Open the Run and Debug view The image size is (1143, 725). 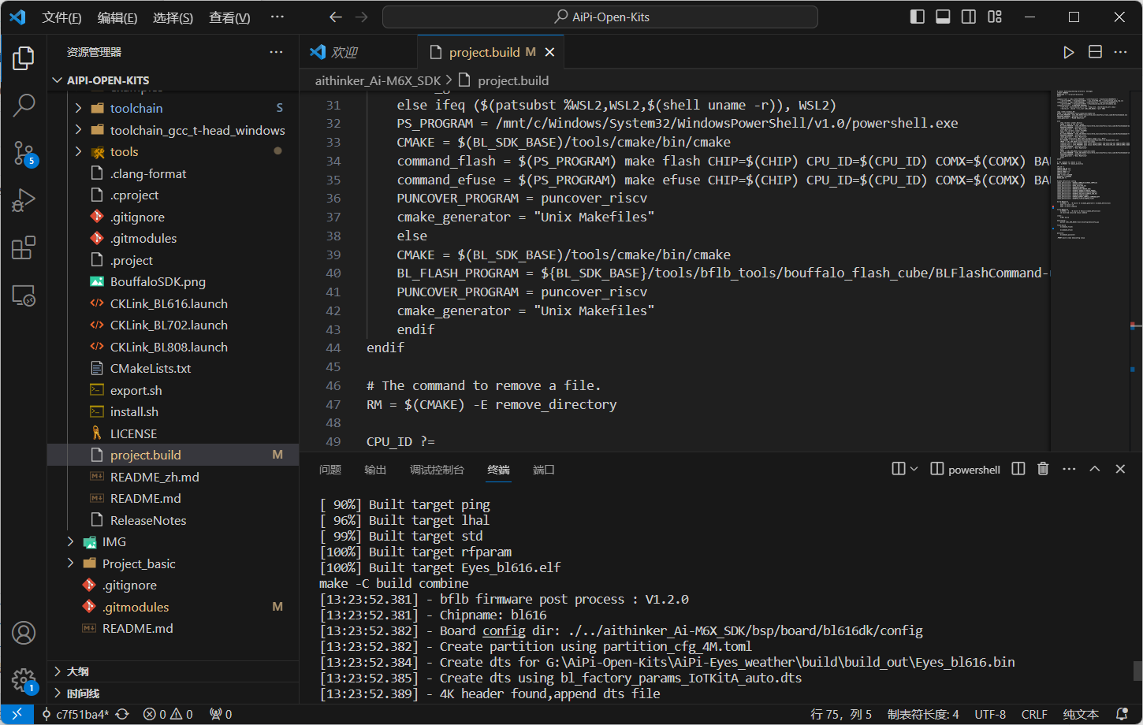click(24, 200)
